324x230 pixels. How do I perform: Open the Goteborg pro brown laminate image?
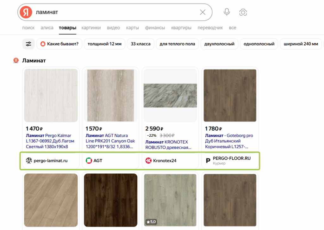pyautogui.click(x=230, y=95)
